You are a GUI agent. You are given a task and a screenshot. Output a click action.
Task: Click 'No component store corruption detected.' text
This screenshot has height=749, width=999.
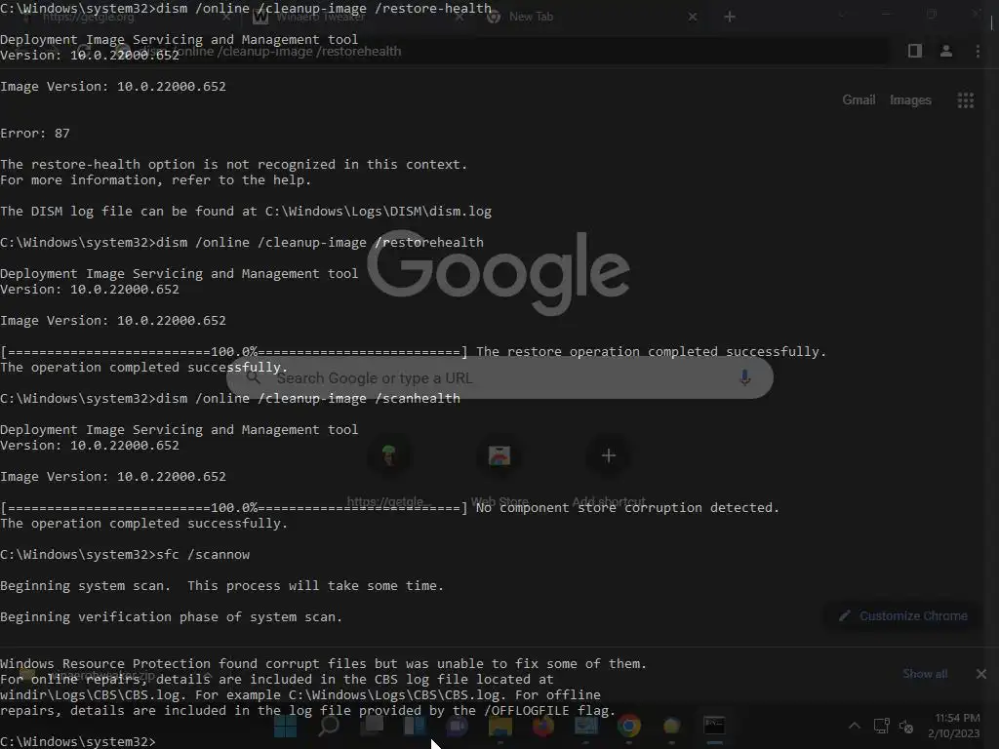[x=627, y=507]
